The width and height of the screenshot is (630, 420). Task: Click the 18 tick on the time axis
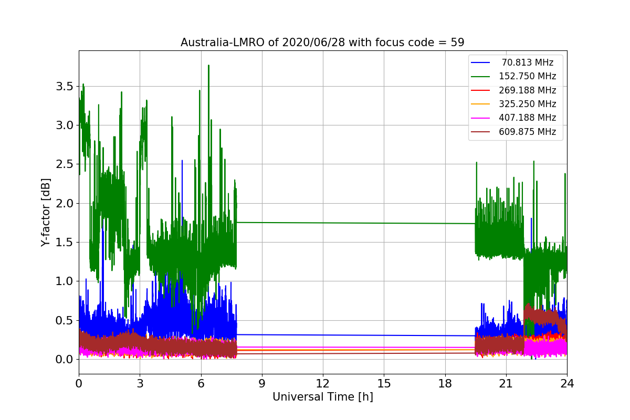coord(445,383)
